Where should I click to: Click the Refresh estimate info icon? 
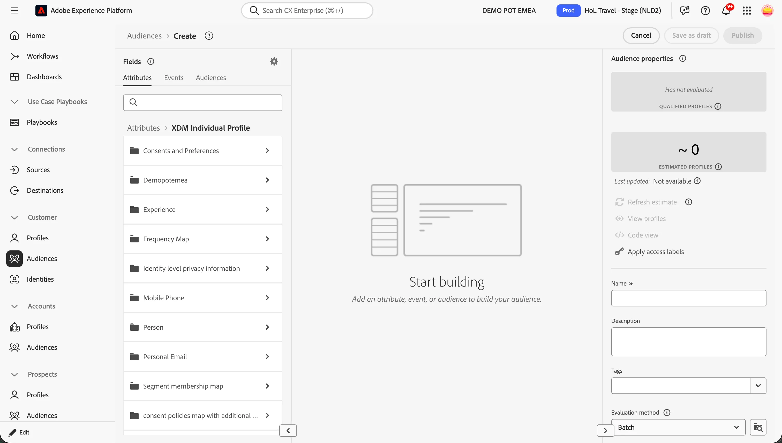point(688,202)
